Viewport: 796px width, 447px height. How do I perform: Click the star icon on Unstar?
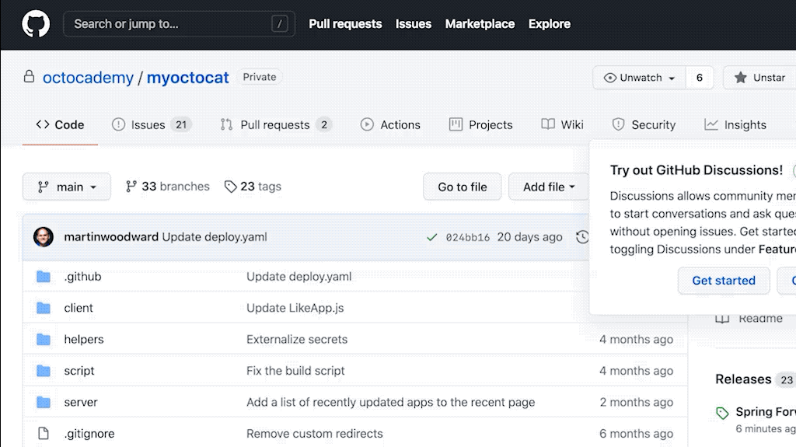click(741, 77)
